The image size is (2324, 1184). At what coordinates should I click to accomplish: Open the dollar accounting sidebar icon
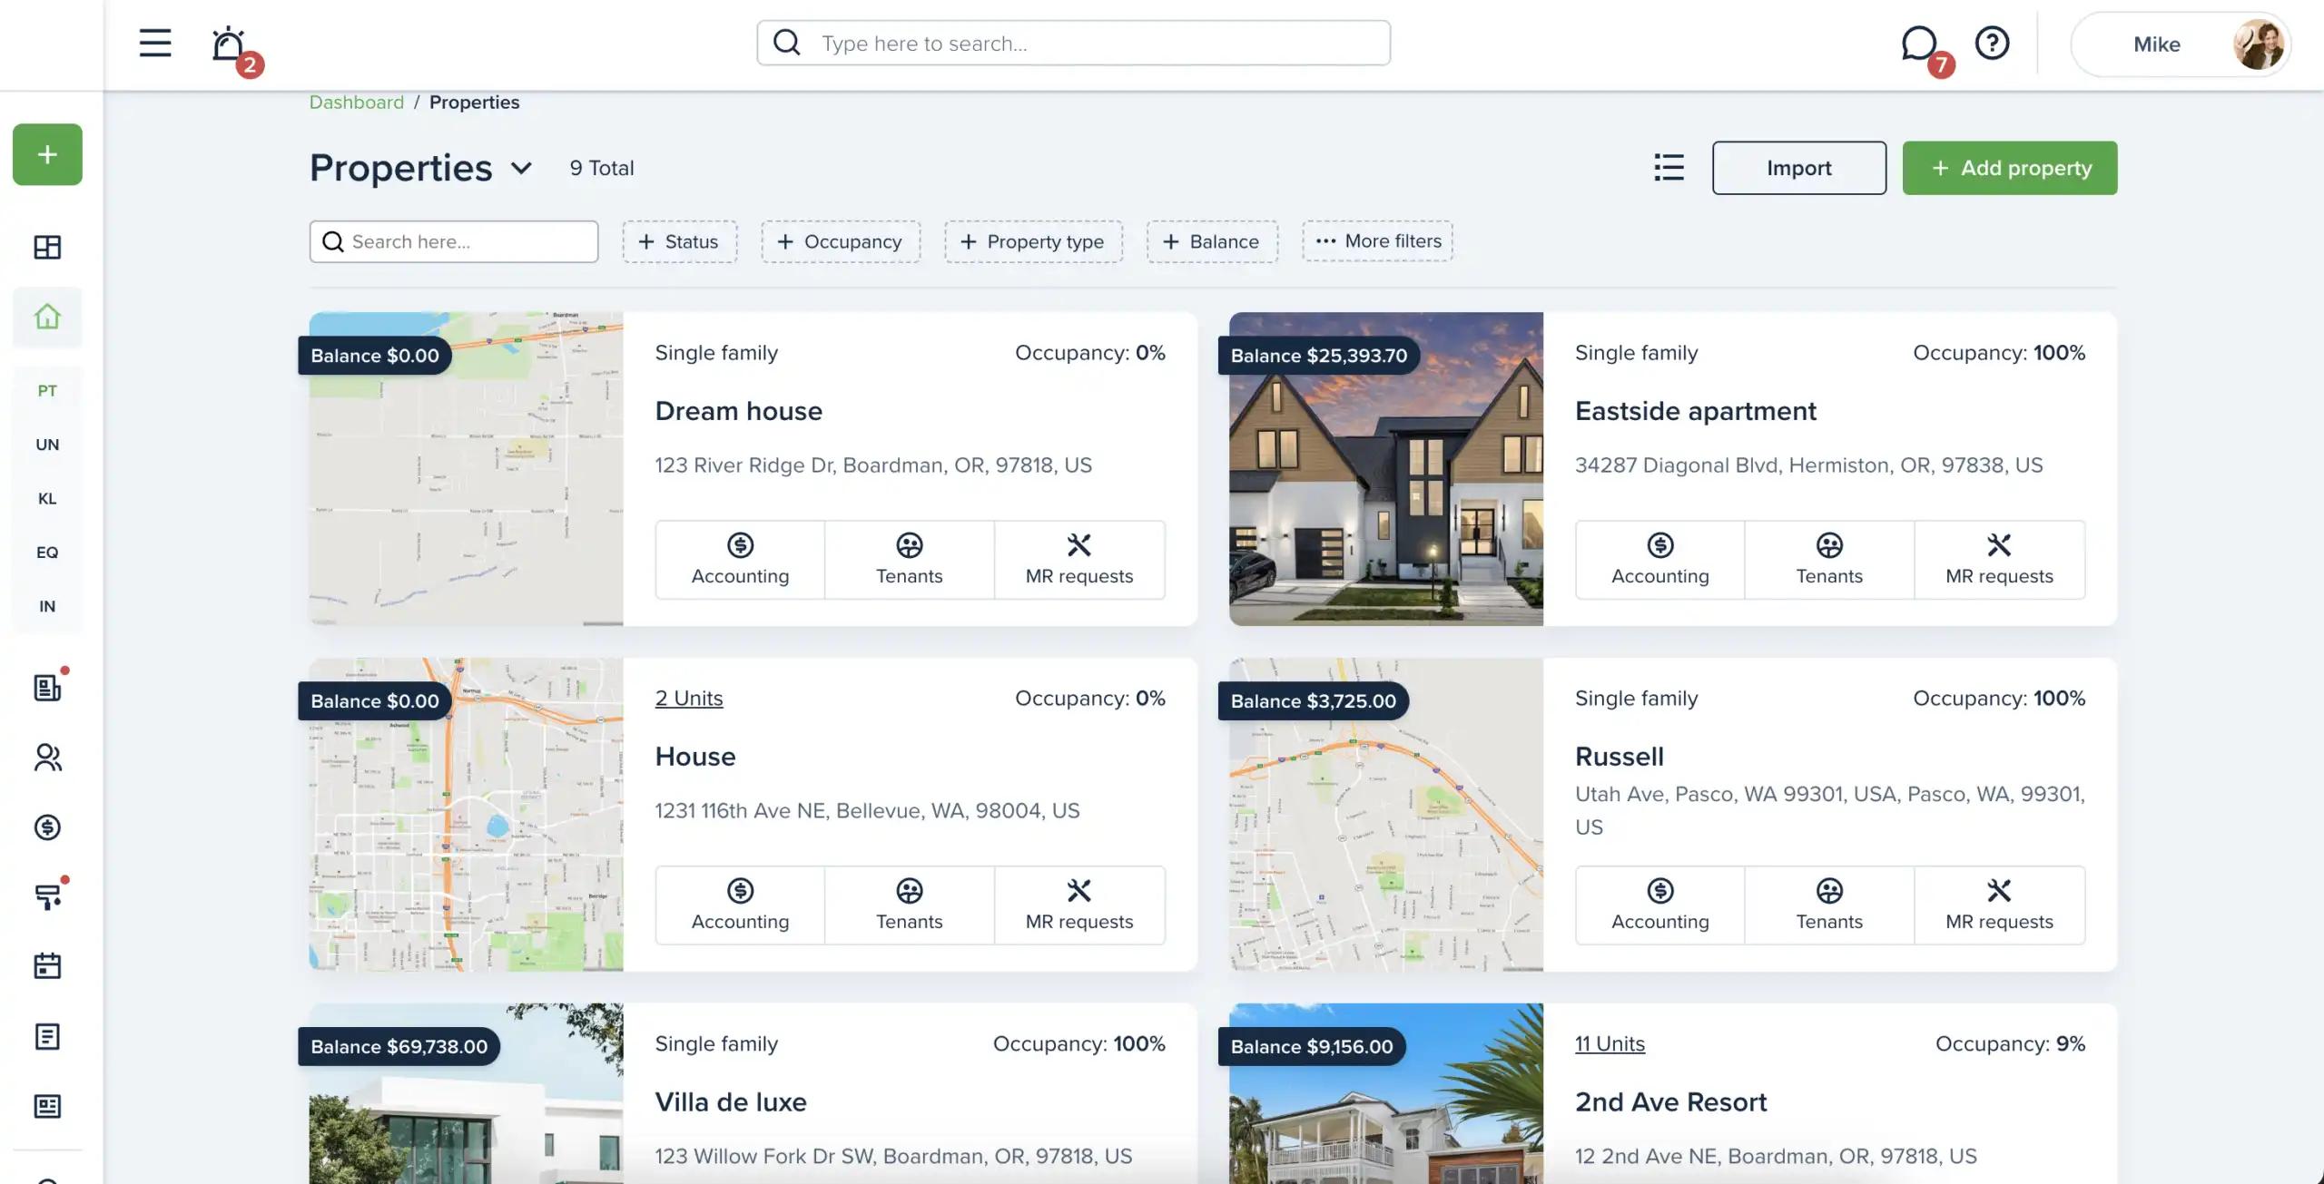(47, 827)
